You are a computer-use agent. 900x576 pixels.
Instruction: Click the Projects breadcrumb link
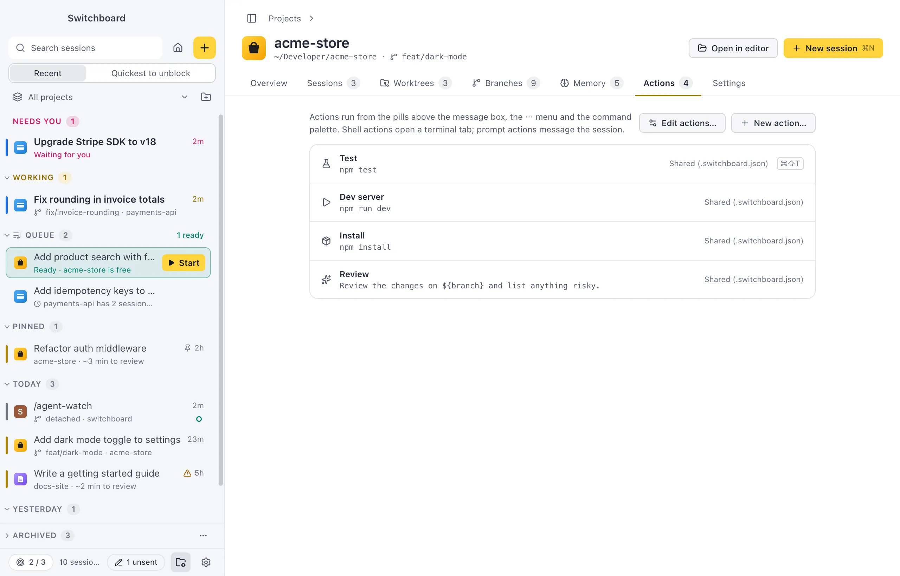(284, 18)
